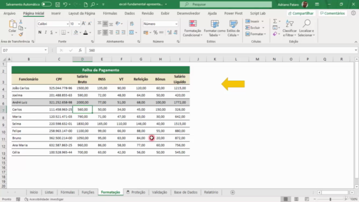This screenshot has width=359, height=202.
Task: Click the Borders icon
Action: tap(63, 33)
